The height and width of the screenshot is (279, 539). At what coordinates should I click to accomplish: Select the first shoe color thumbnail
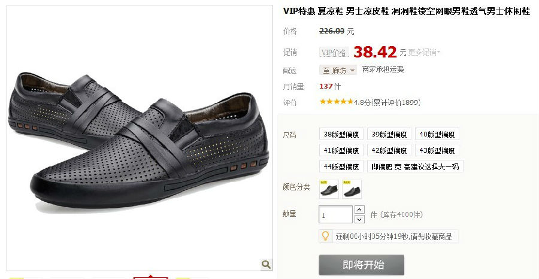(x=329, y=189)
